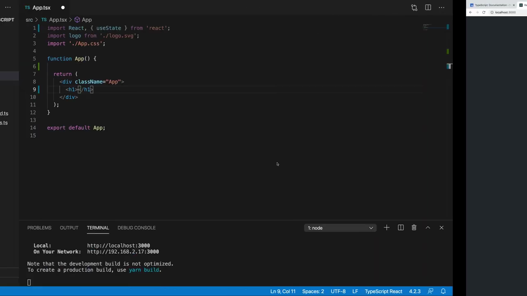Open notifications bell in status bar
Image resolution: width=527 pixels, height=296 pixels.
443,291
